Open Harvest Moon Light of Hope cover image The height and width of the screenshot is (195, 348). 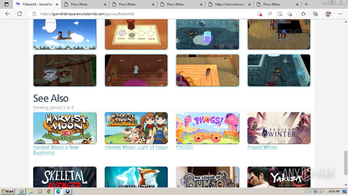pos(136,128)
